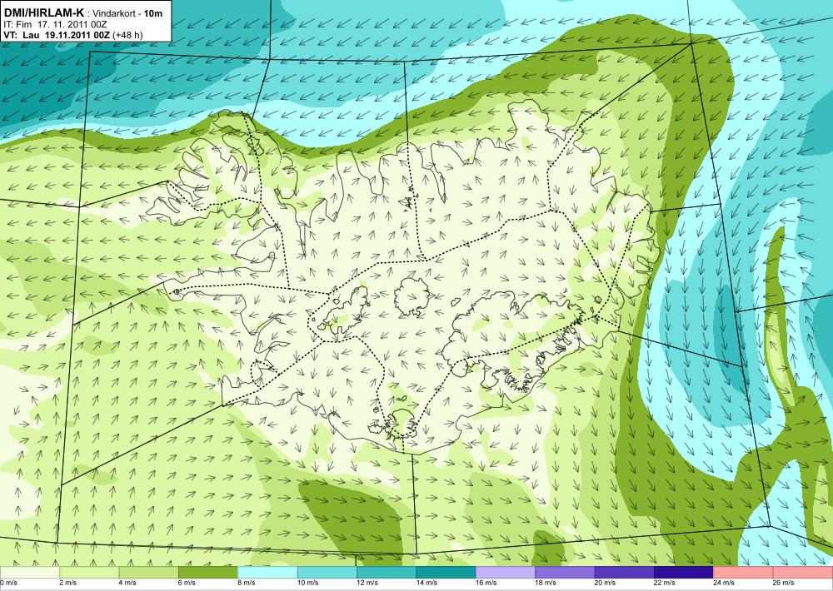Click the '26 m/s' legend label
This screenshot has height=591, width=833.
(784, 583)
